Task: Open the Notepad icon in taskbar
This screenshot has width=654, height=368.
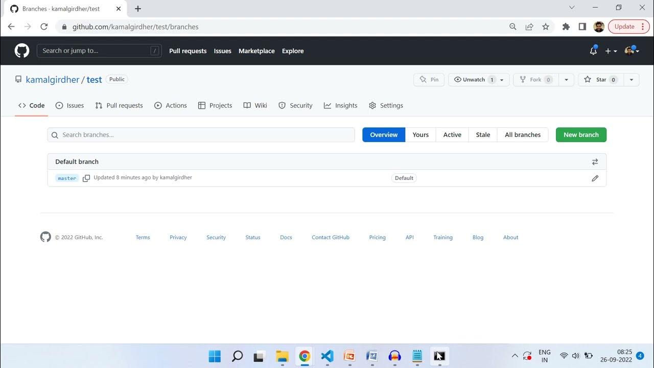Action: coord(417,356)
